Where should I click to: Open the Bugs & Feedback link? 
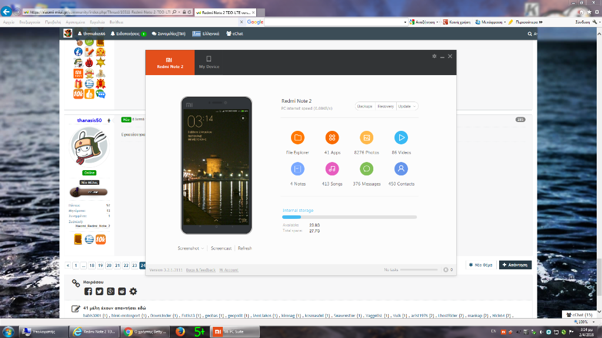tap(200, 270)
